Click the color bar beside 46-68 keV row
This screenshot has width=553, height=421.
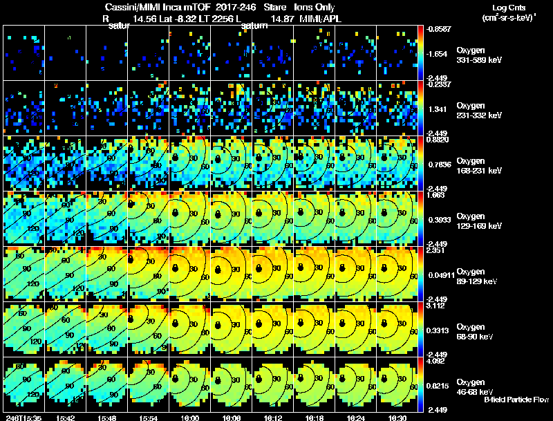pos(420,384)
